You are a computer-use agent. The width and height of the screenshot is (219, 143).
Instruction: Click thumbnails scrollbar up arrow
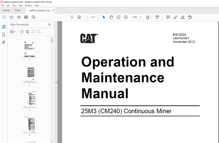(x=52, y=38)
